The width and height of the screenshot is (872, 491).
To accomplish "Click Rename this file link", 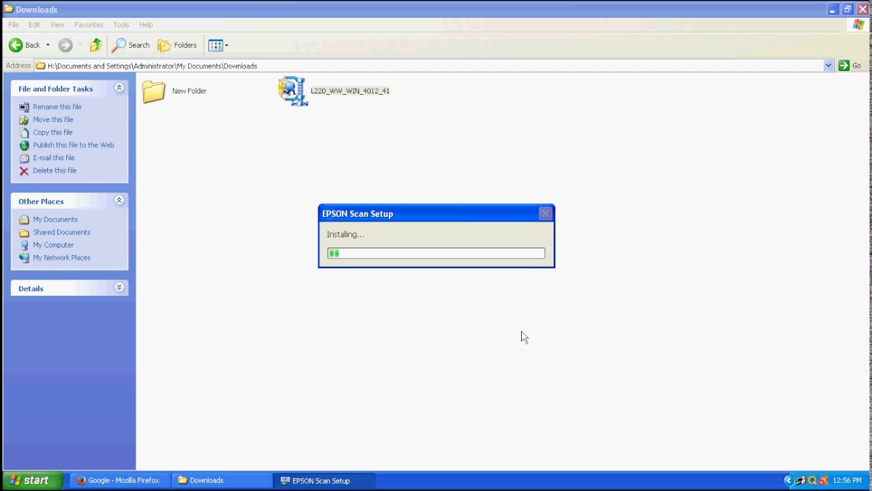I will click(x=57, y=107).
